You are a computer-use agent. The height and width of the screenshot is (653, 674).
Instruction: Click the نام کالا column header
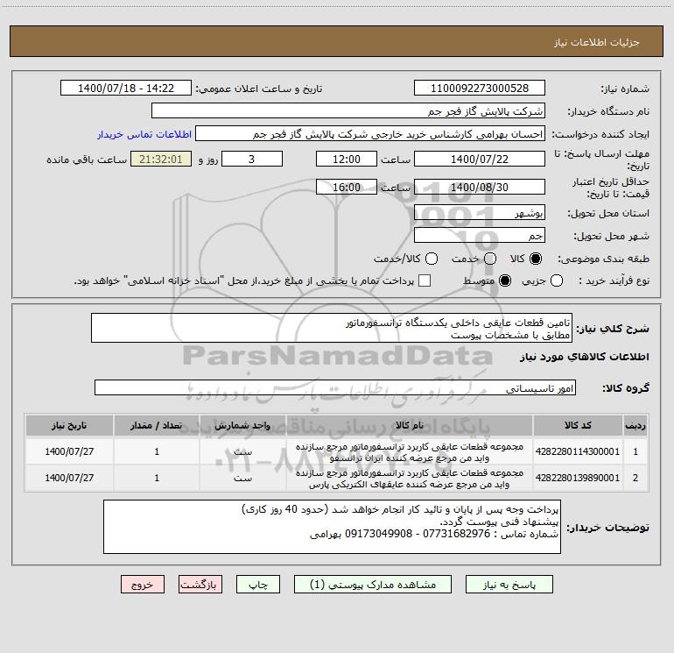pos(410,425)
